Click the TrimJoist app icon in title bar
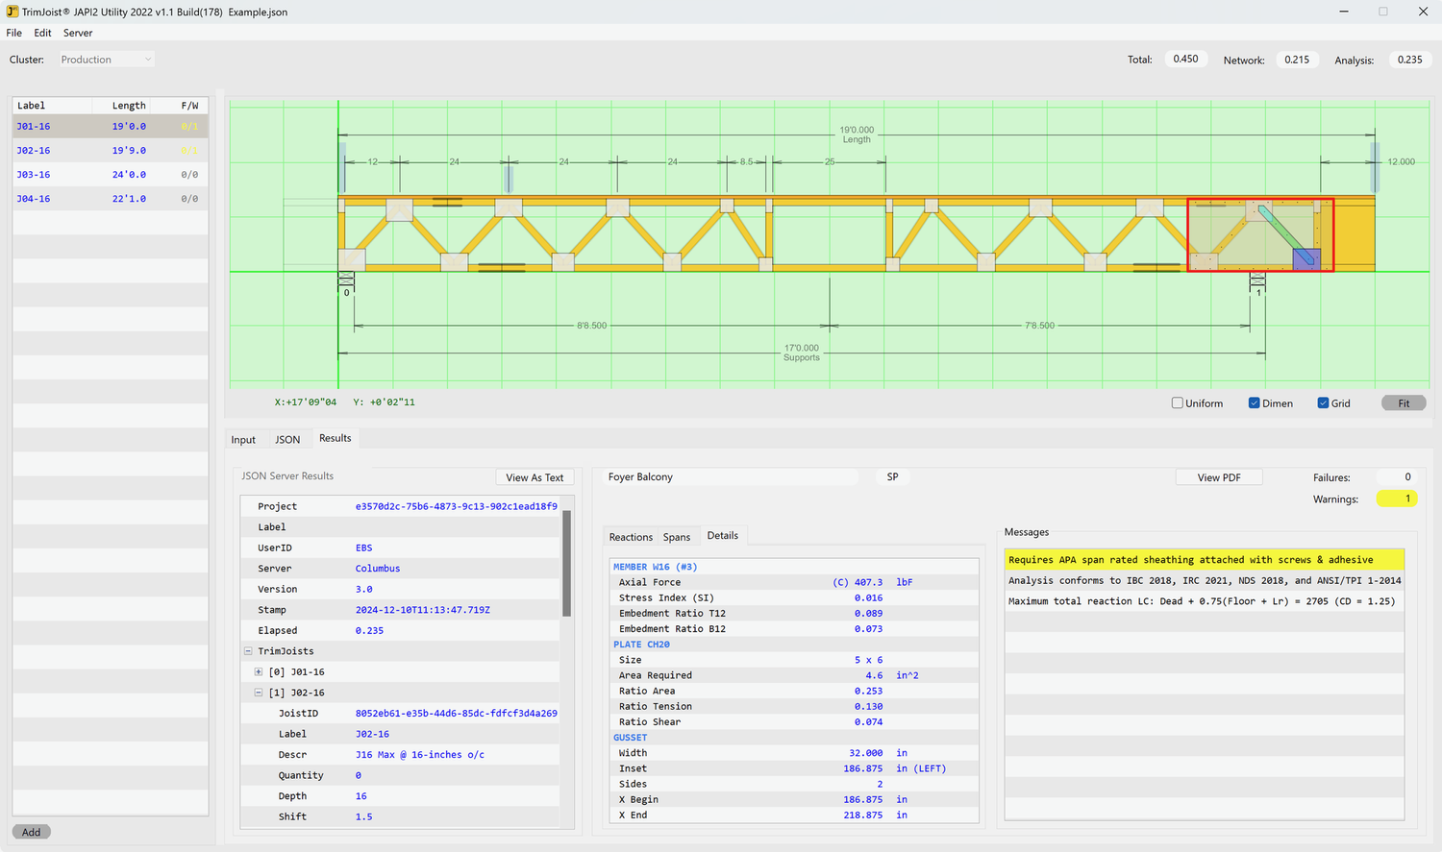Screen dimensions: 1442x852 12,12
